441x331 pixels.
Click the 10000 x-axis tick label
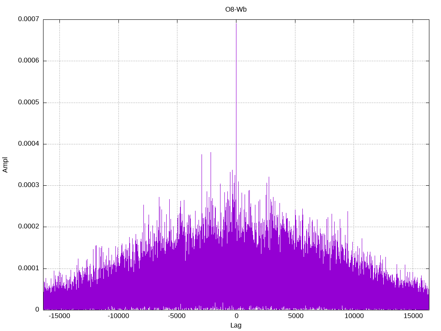354,316
